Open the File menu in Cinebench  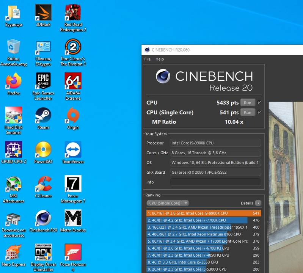coord(147,59)
